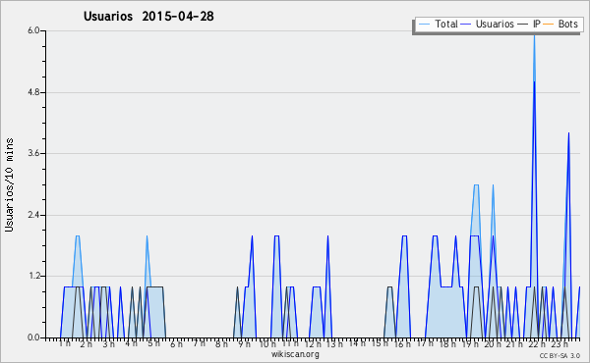Click the chart title "Usuarios 2015-04-28"

click(x=148, y=16)
